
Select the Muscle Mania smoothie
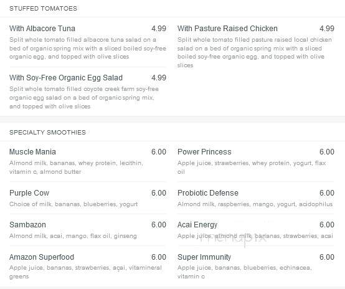click(x=32, y=152)
